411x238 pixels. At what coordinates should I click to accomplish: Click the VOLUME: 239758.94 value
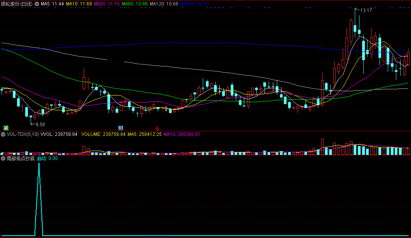[103, 134]
